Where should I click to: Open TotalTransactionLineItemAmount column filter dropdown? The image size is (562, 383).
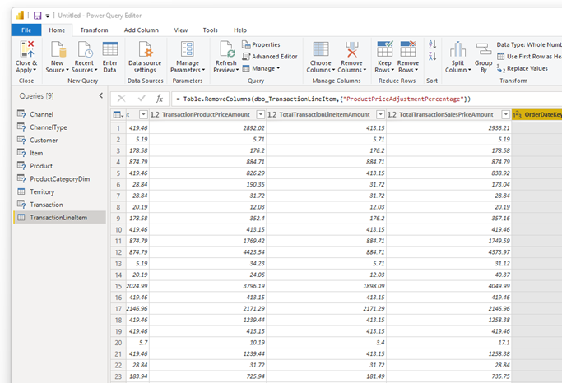coord(381,114)
